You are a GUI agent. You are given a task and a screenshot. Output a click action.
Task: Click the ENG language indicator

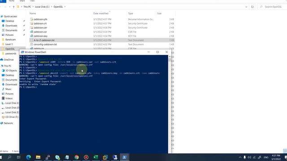click(266, 157)
